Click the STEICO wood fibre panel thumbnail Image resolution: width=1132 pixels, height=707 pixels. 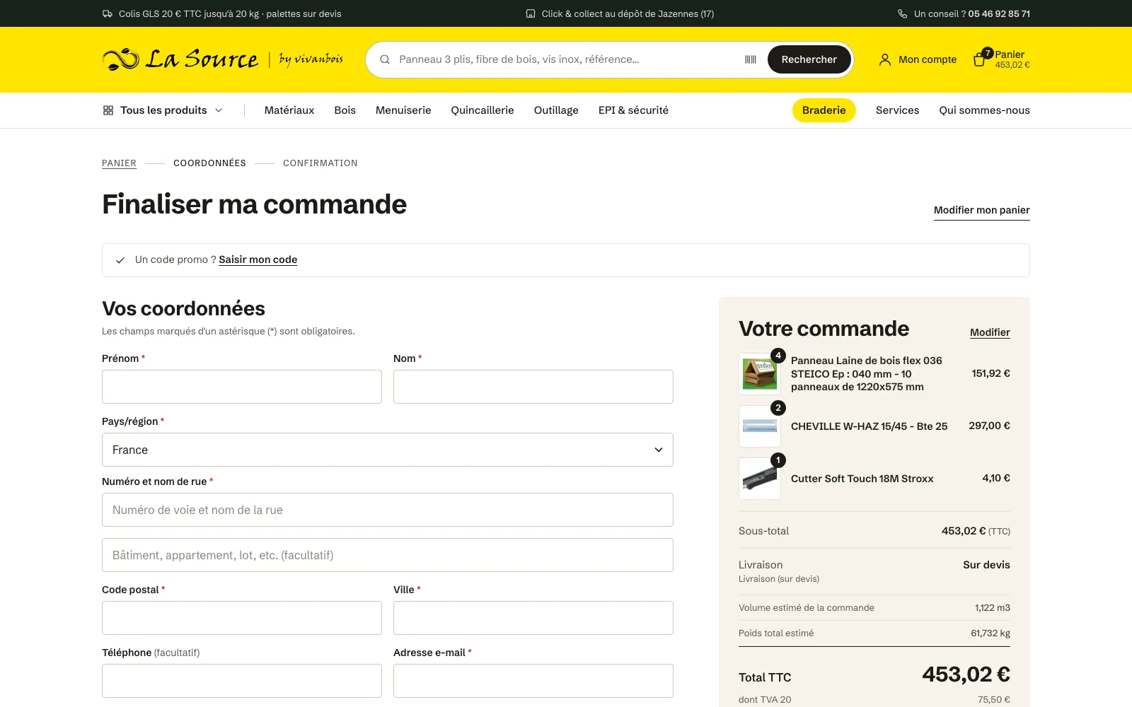(x=759, y=374)
